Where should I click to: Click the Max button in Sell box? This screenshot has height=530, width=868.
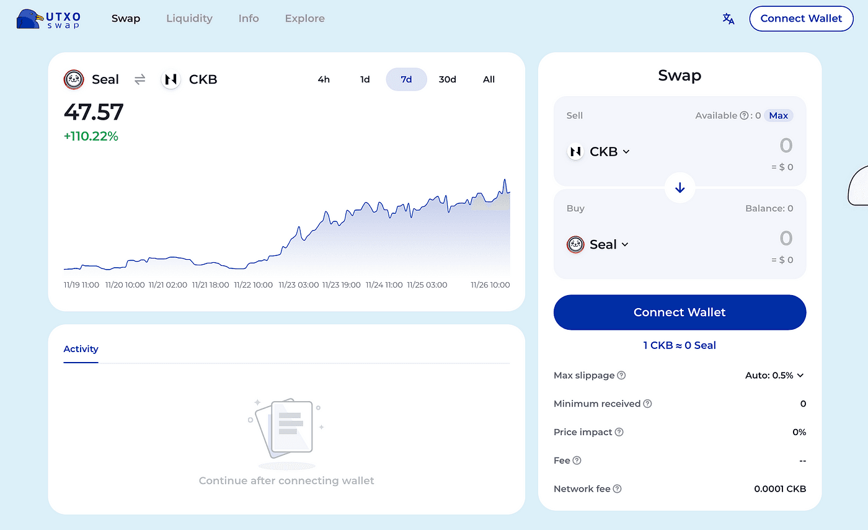[x=778, y=115]
